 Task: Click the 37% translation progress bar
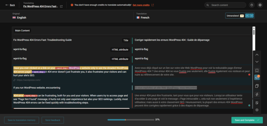pos(130,120)
